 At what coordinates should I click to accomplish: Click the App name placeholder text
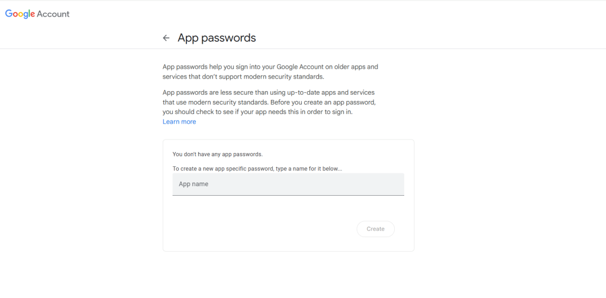pos(194,184)
